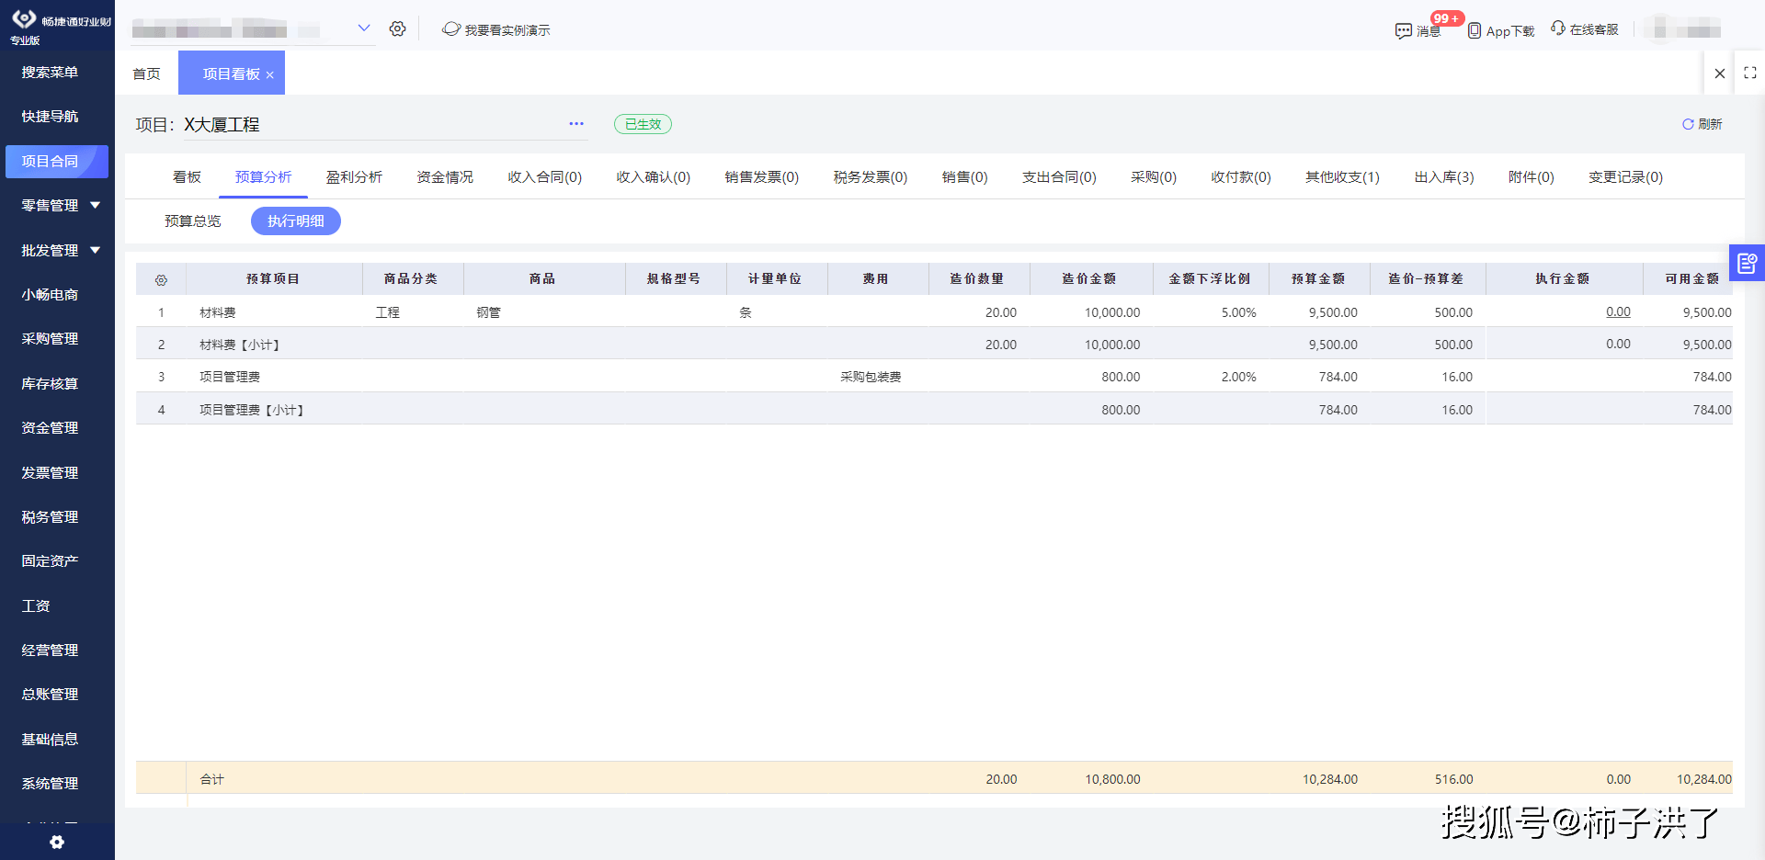Image resolution: width=1765 pixels, height=860 pixels.
Task: Click the 项目 name input field
Action: point(368,125)
